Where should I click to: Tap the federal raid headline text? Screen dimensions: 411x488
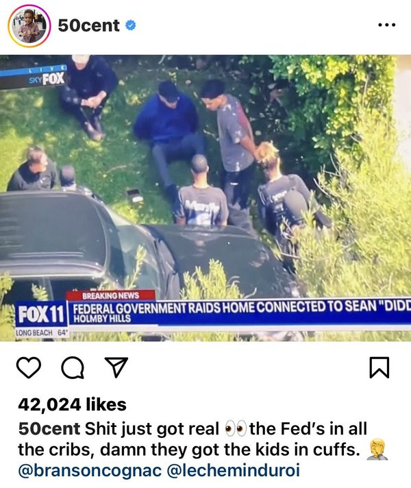tap(242, 307)
